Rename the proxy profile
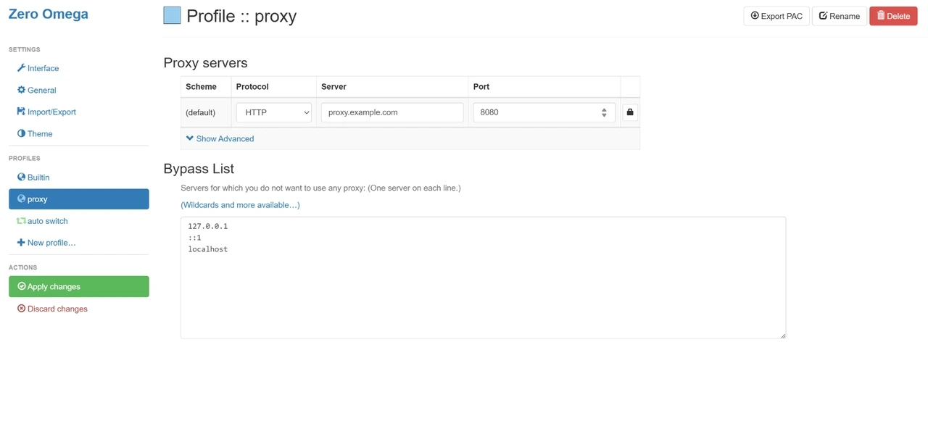The height and width of the screenshot is (421, 928). point(839,15)
